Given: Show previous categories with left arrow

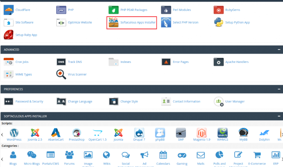Looking at the screenshot, I should (2, 159).
